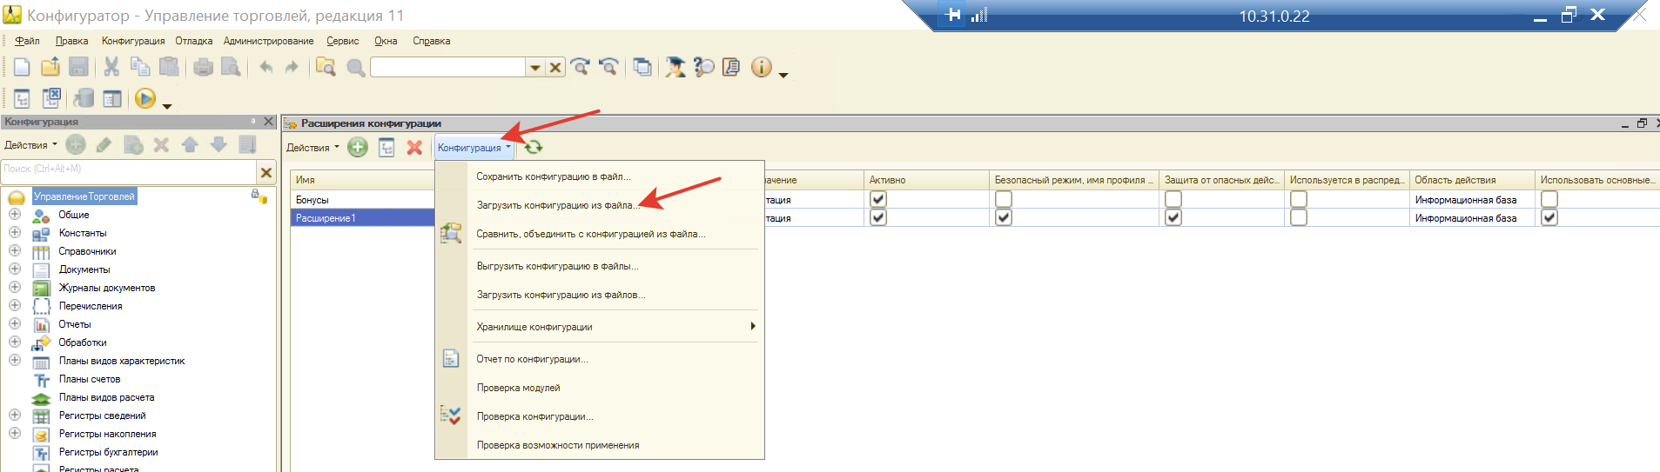Open Действия dropdown in Расширения конфигурации
The height and width of the screenshot is (472, 1660).
313,148
